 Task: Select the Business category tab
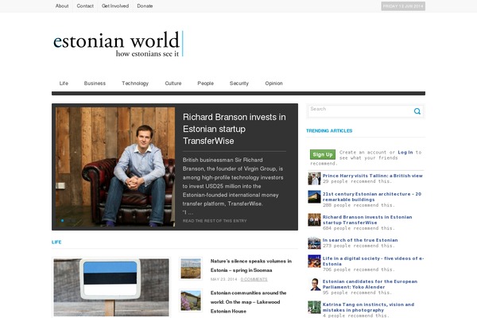point(95,83)
